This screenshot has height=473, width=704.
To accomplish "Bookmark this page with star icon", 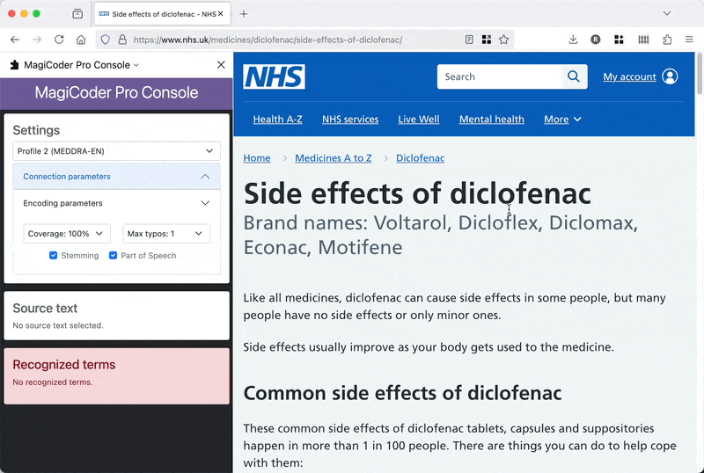I will click(503, 40).
